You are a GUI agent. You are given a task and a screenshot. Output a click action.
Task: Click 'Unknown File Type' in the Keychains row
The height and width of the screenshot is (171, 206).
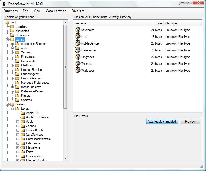[x=177, y=30]
